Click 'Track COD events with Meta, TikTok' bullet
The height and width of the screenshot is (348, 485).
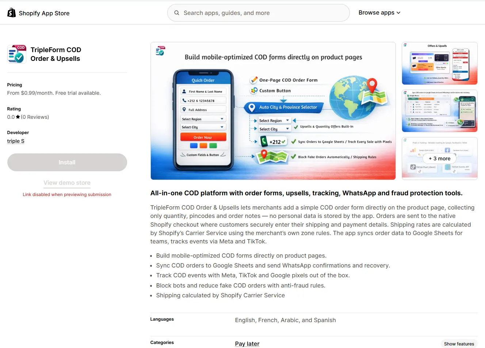[x=253, y=275]
